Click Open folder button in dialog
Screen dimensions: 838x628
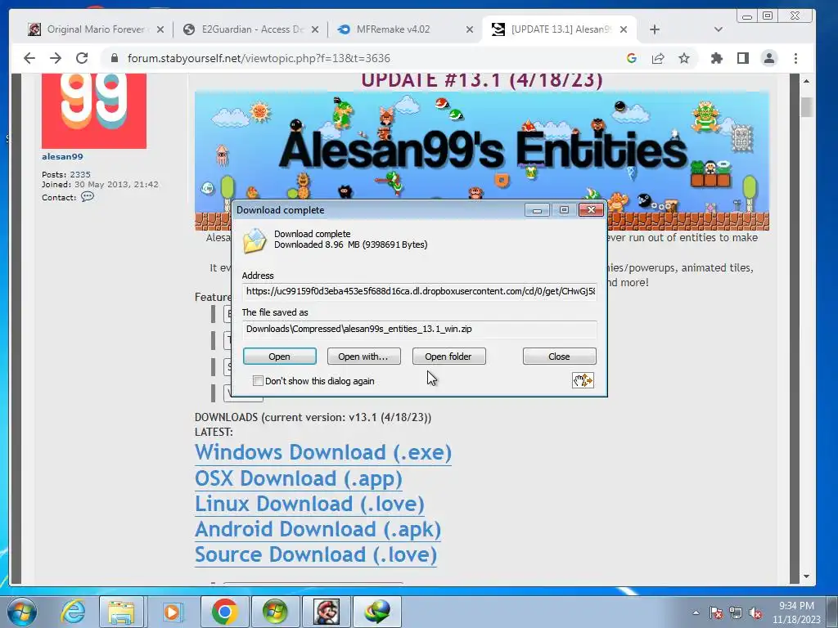point(448,357)
